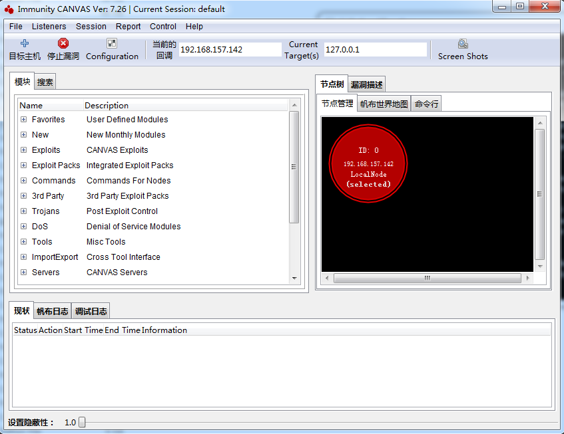564x434 pixels.
Task: Select the 'Post Exploit Control' description text
Action: coord(122,211)
